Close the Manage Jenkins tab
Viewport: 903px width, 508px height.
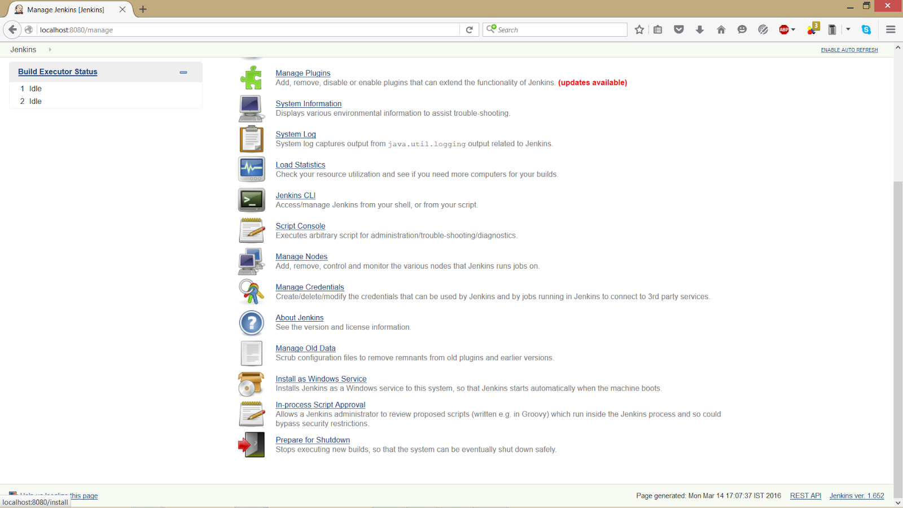(122, 10)
